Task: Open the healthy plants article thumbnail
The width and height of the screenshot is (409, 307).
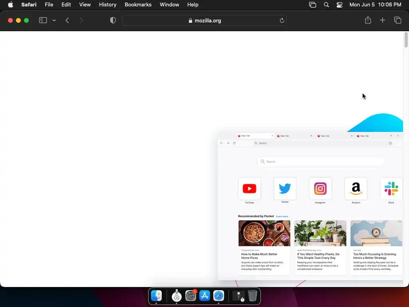Action: click(320, 233)
